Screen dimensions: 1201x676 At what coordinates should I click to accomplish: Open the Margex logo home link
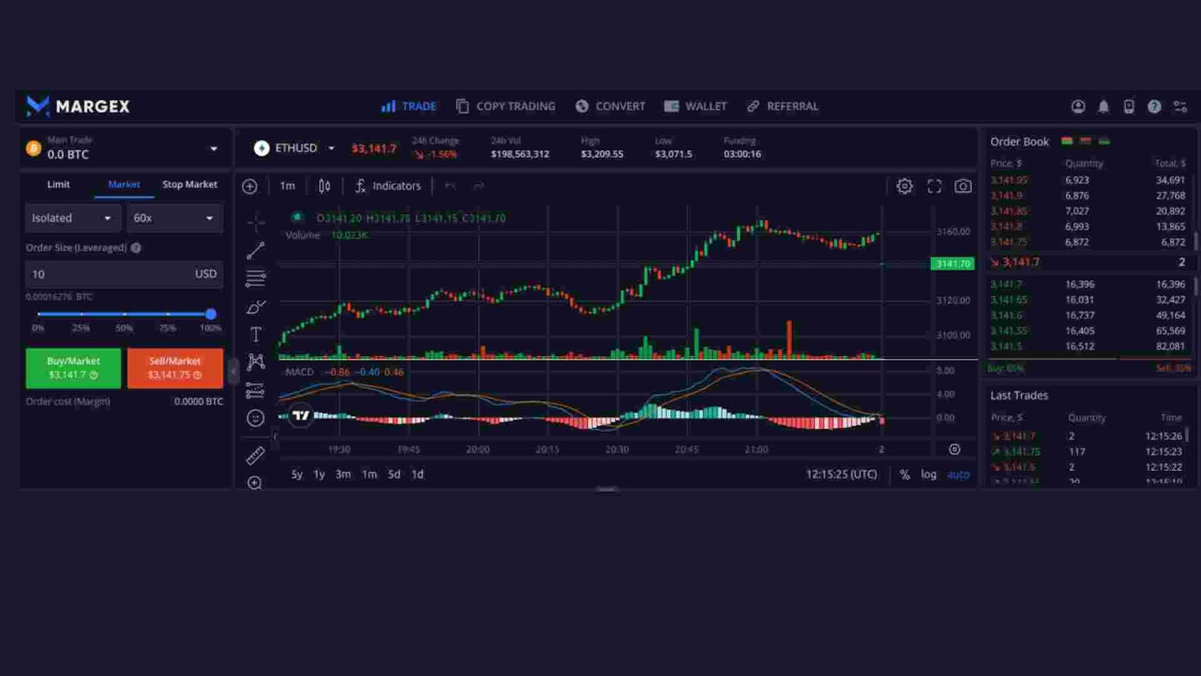pos(78,106)
